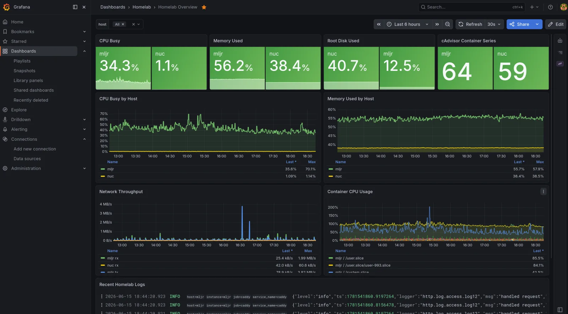Viewport: 568px width, 314px height.
Task: Click the Drilldown sidebar icon
Action: coord(5,120)
